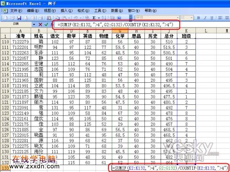Open the 数据 (Data) menu

click(x=117, y=11)
